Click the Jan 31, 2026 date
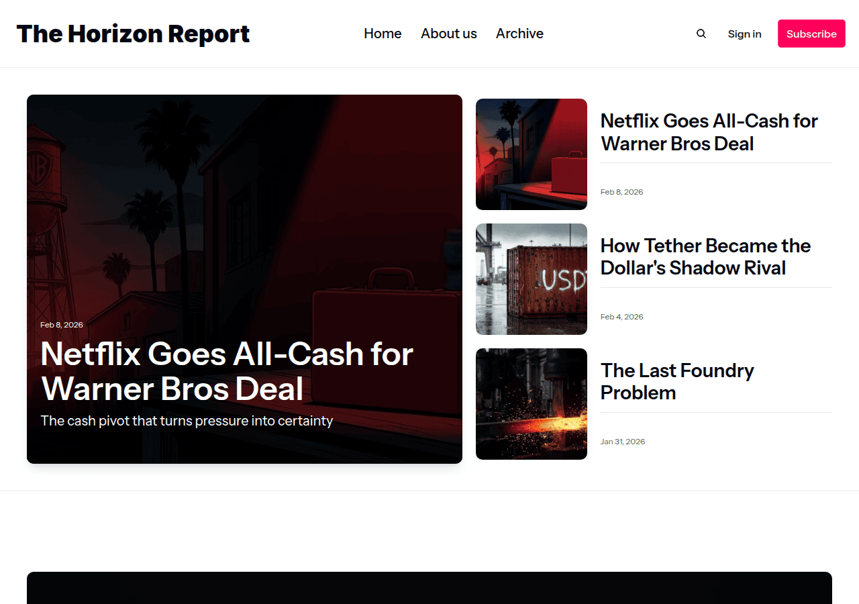Image resolution: width=859 pixels, height=604 pixels. click(x=623, y=442)
